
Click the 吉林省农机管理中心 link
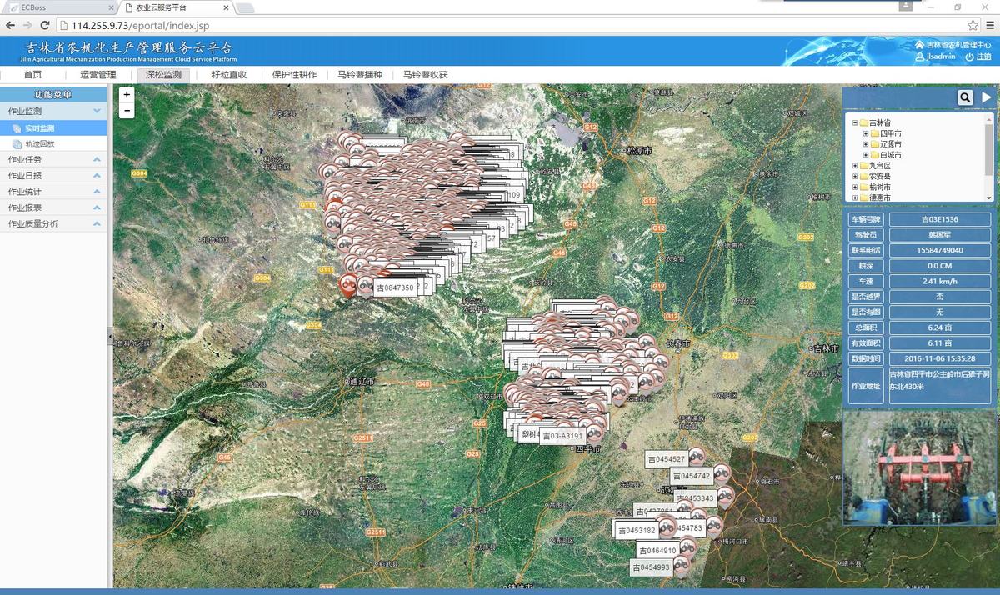coord(958,45)
